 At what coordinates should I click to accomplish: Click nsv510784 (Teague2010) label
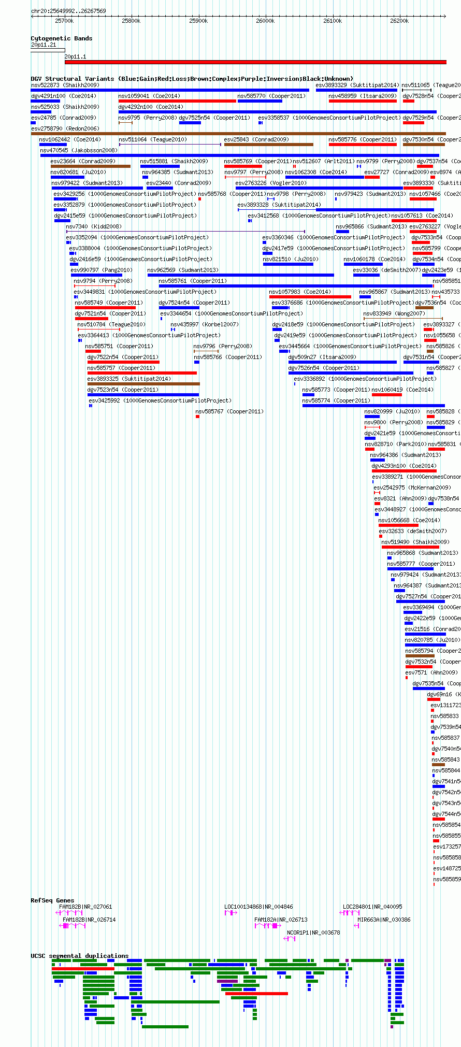[111, 324]
